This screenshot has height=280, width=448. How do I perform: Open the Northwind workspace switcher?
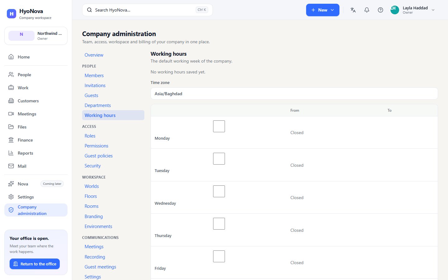click(x=36, y=36)
